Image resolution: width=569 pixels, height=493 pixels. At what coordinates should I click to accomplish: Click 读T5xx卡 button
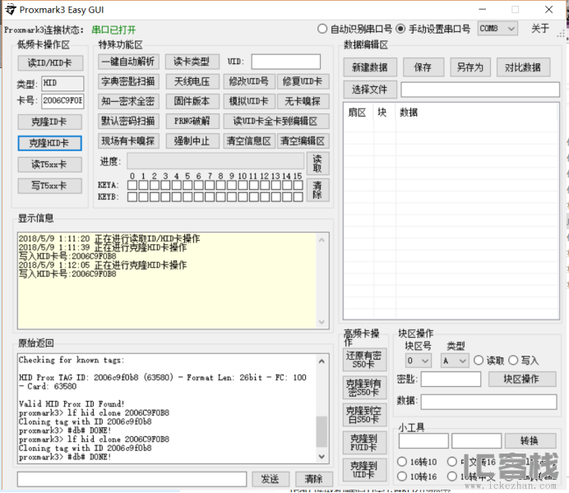pos(49,164)
